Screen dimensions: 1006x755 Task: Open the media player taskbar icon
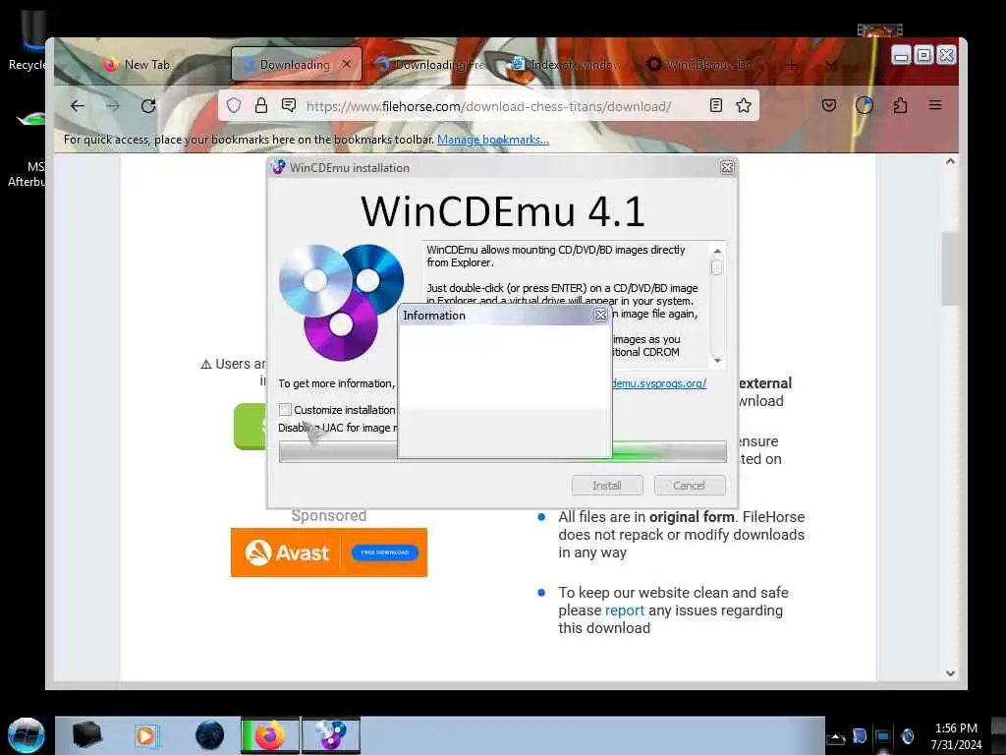pyautogui.click(x=145, y=735)
